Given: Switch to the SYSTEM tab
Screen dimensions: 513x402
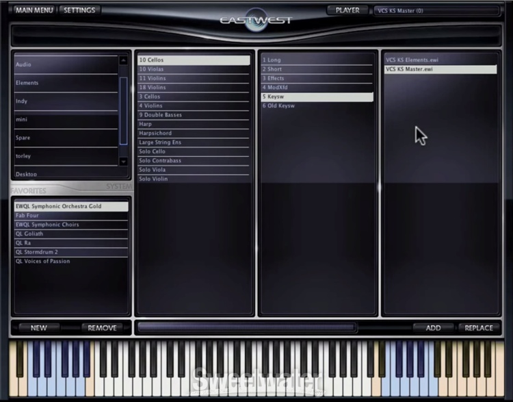Looking at the screenshot, I should click(119, 186).
